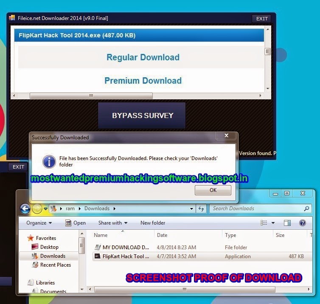Click the Favorites star icon

(x=31, y=238)
